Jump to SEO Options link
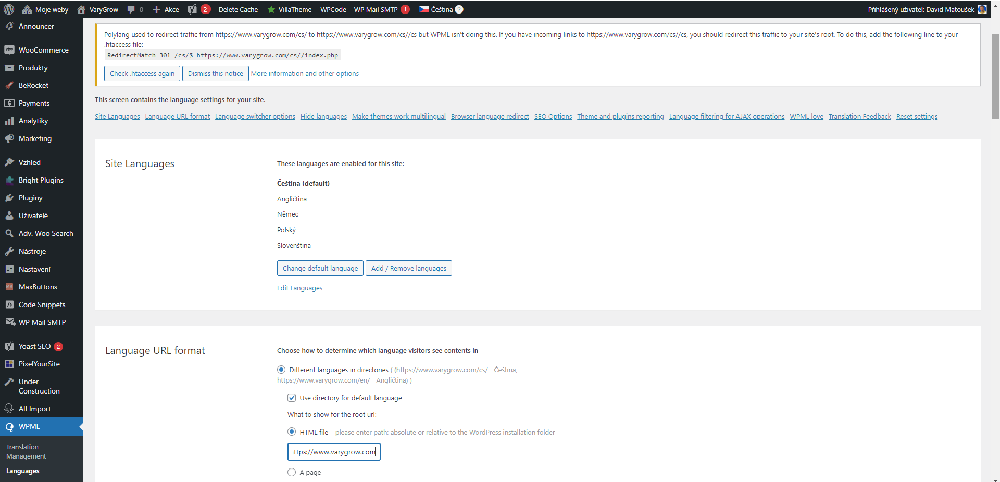 pyautogui.click(x=553, y=116)
